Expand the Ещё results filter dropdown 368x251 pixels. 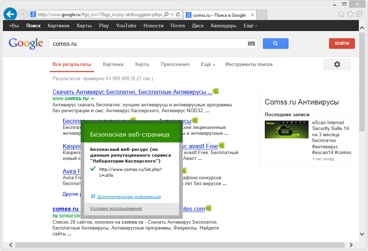pyautogui.click(x=208, y=64)
